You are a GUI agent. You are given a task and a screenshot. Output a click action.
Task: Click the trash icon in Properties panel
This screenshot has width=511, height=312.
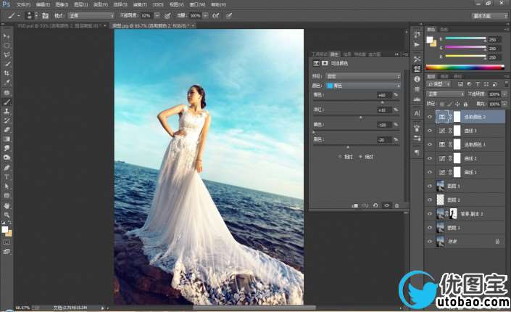click(x=396, y=205)
